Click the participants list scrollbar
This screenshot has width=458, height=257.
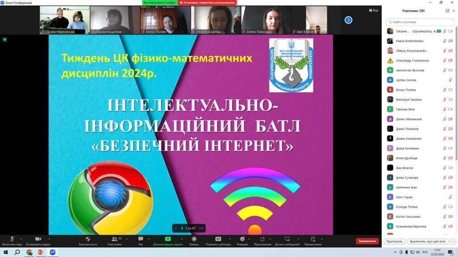coord(456,93)
